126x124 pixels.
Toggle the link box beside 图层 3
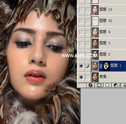(88, 43)
